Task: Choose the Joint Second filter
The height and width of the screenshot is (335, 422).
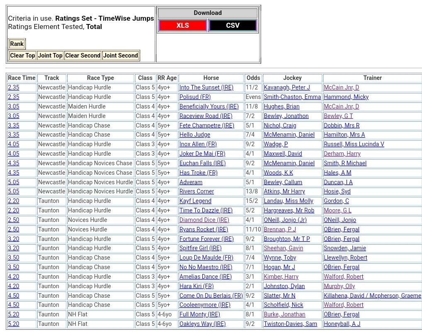Action: pos(120,55)
